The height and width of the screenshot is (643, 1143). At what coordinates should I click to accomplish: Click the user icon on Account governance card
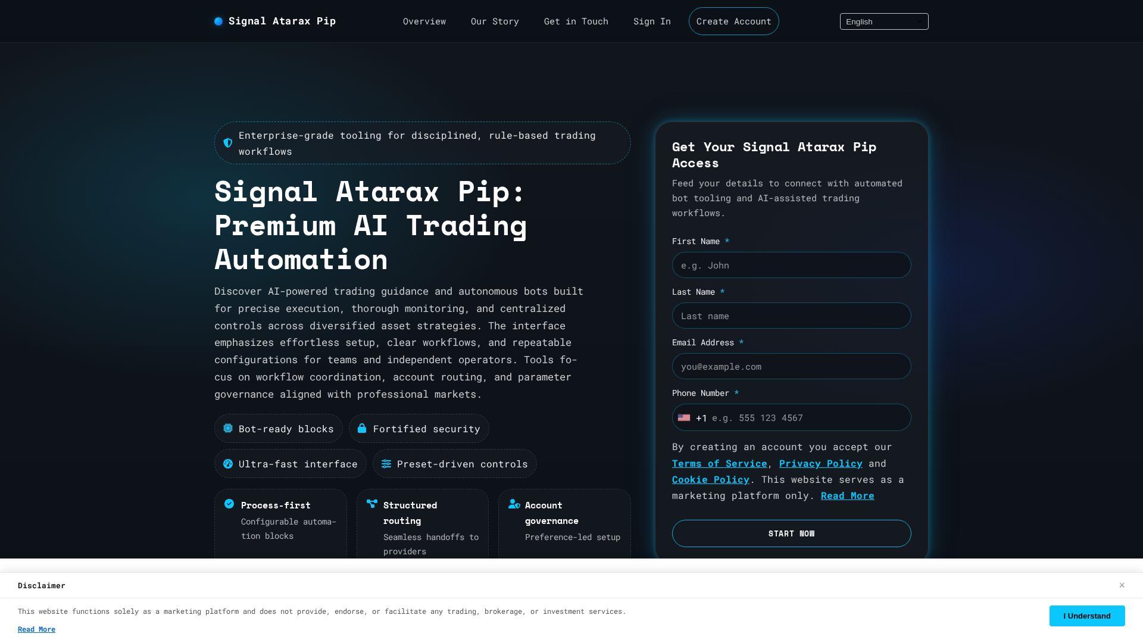(514, 504)
